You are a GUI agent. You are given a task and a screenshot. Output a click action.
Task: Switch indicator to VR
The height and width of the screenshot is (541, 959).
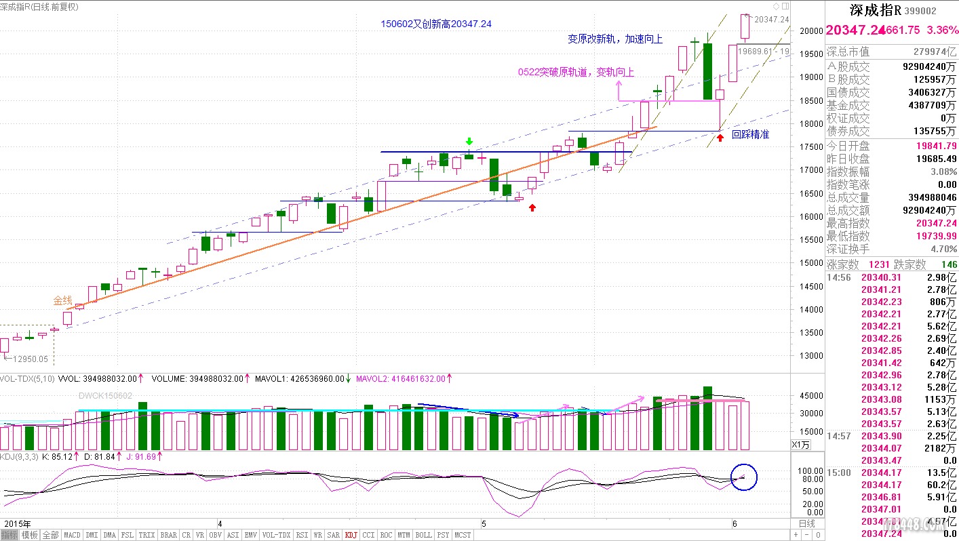[x=200, y=535]
